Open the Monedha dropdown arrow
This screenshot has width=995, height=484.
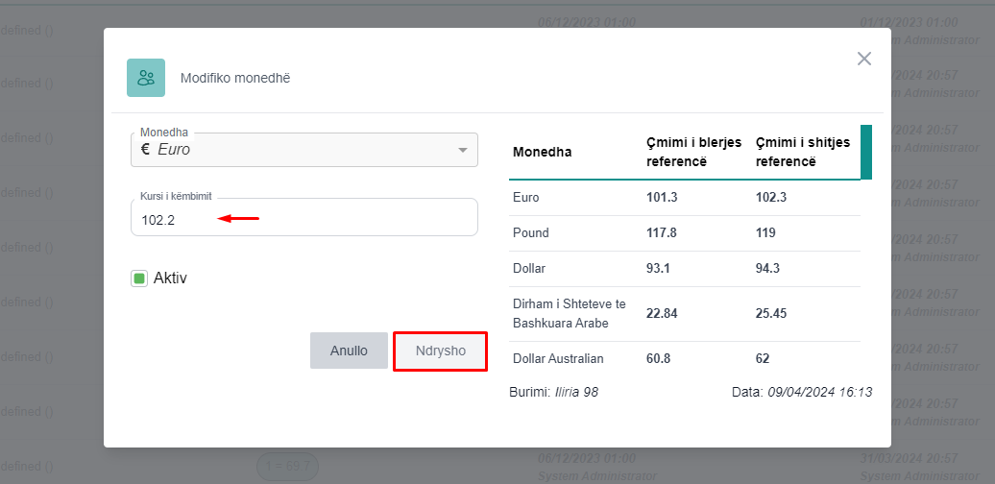click(x=463, y=150)
